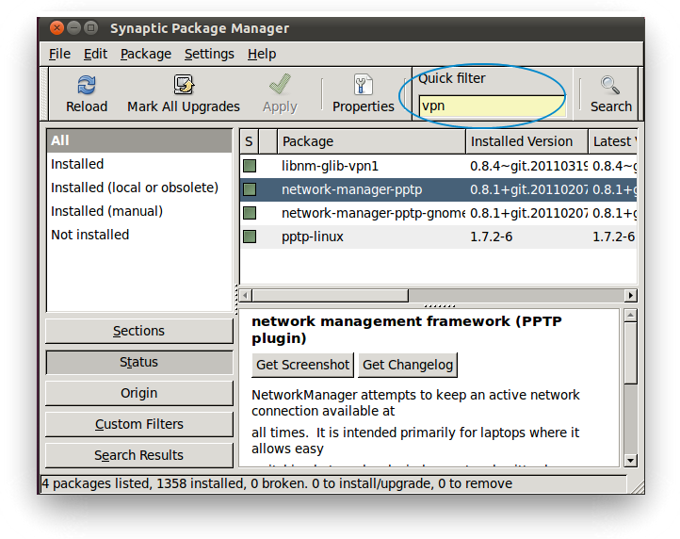Show Search Results view
Image resolution: width=680 pixels, height=539 pixels.
139,455
